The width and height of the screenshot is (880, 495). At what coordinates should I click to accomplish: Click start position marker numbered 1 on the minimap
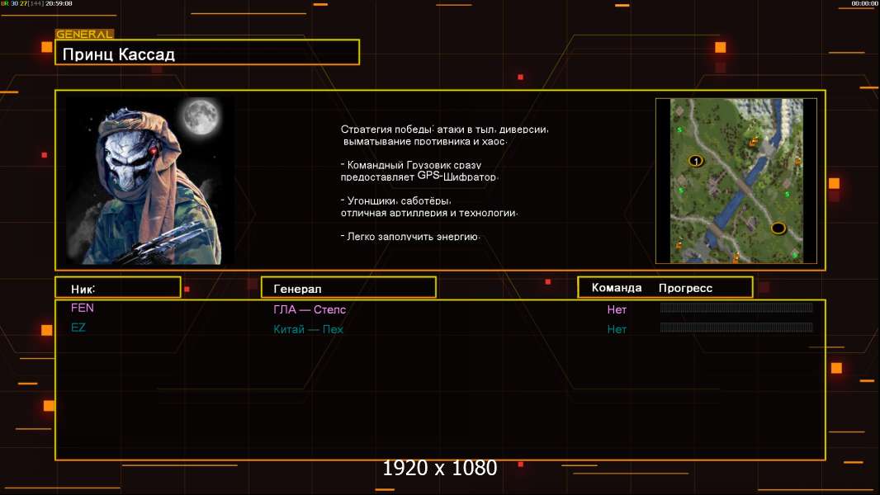tap(695, 161)
